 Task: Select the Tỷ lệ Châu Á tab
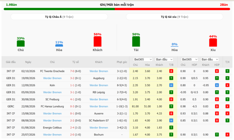[x=59, y=17]
